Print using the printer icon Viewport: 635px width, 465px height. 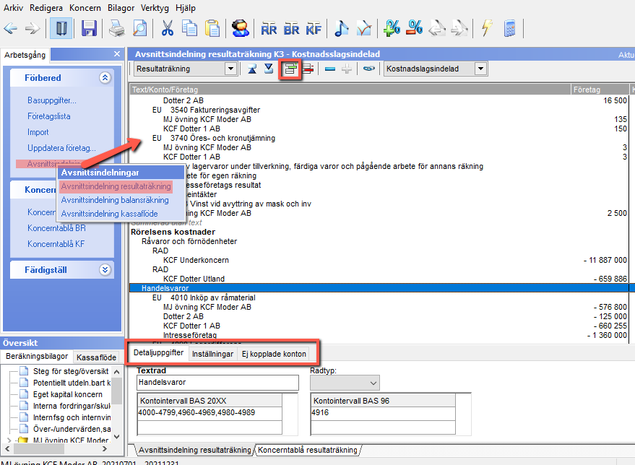pos(116,29)
